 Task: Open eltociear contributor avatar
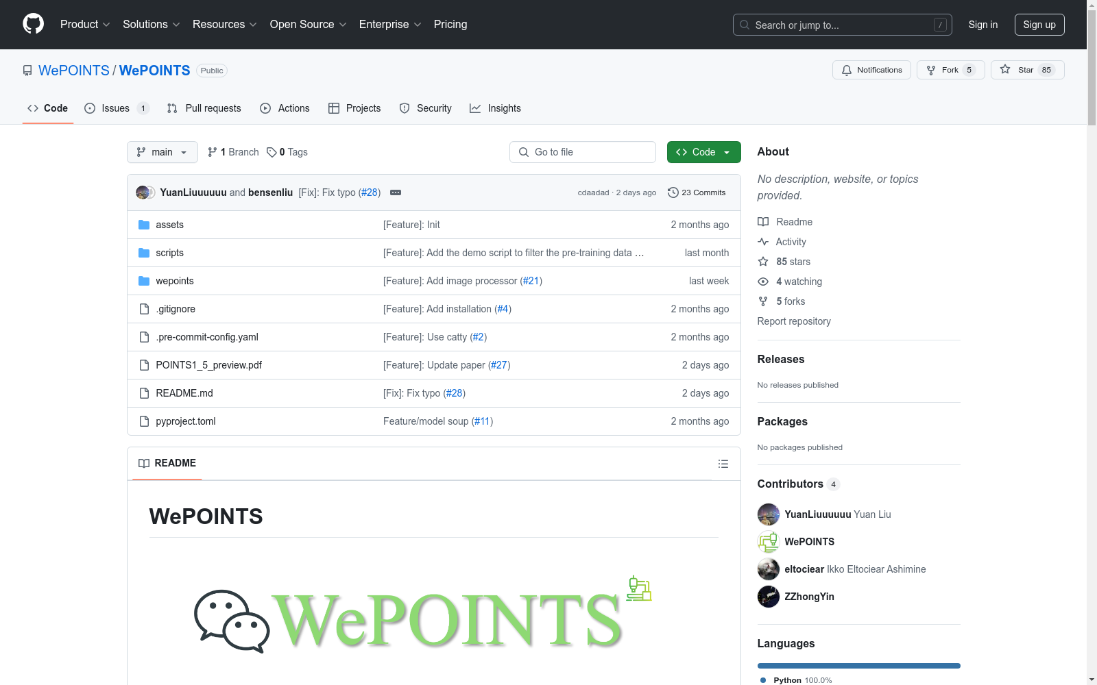coord(769,569)
